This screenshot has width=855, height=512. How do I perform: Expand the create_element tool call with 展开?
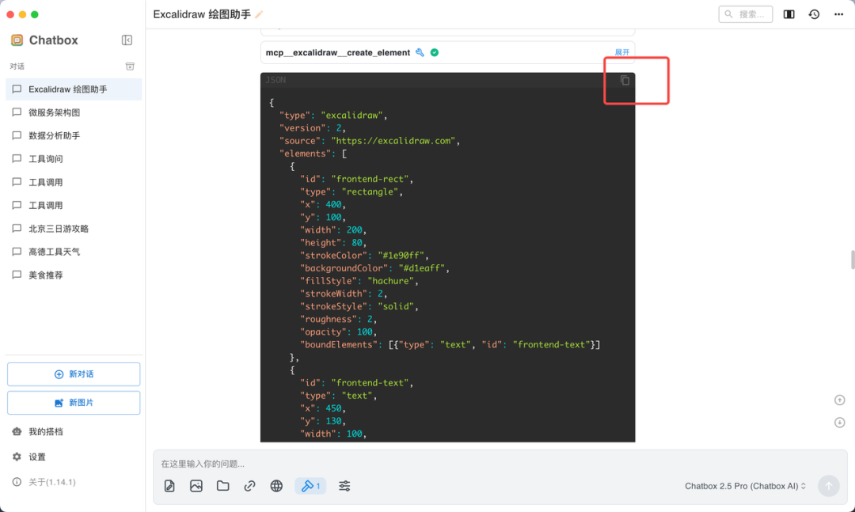click(x=622, y=53)
